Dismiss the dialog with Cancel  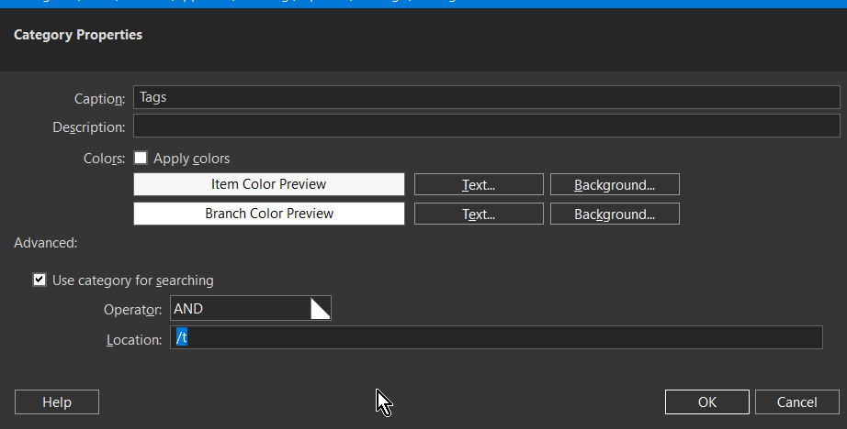[x=796, y=402]
